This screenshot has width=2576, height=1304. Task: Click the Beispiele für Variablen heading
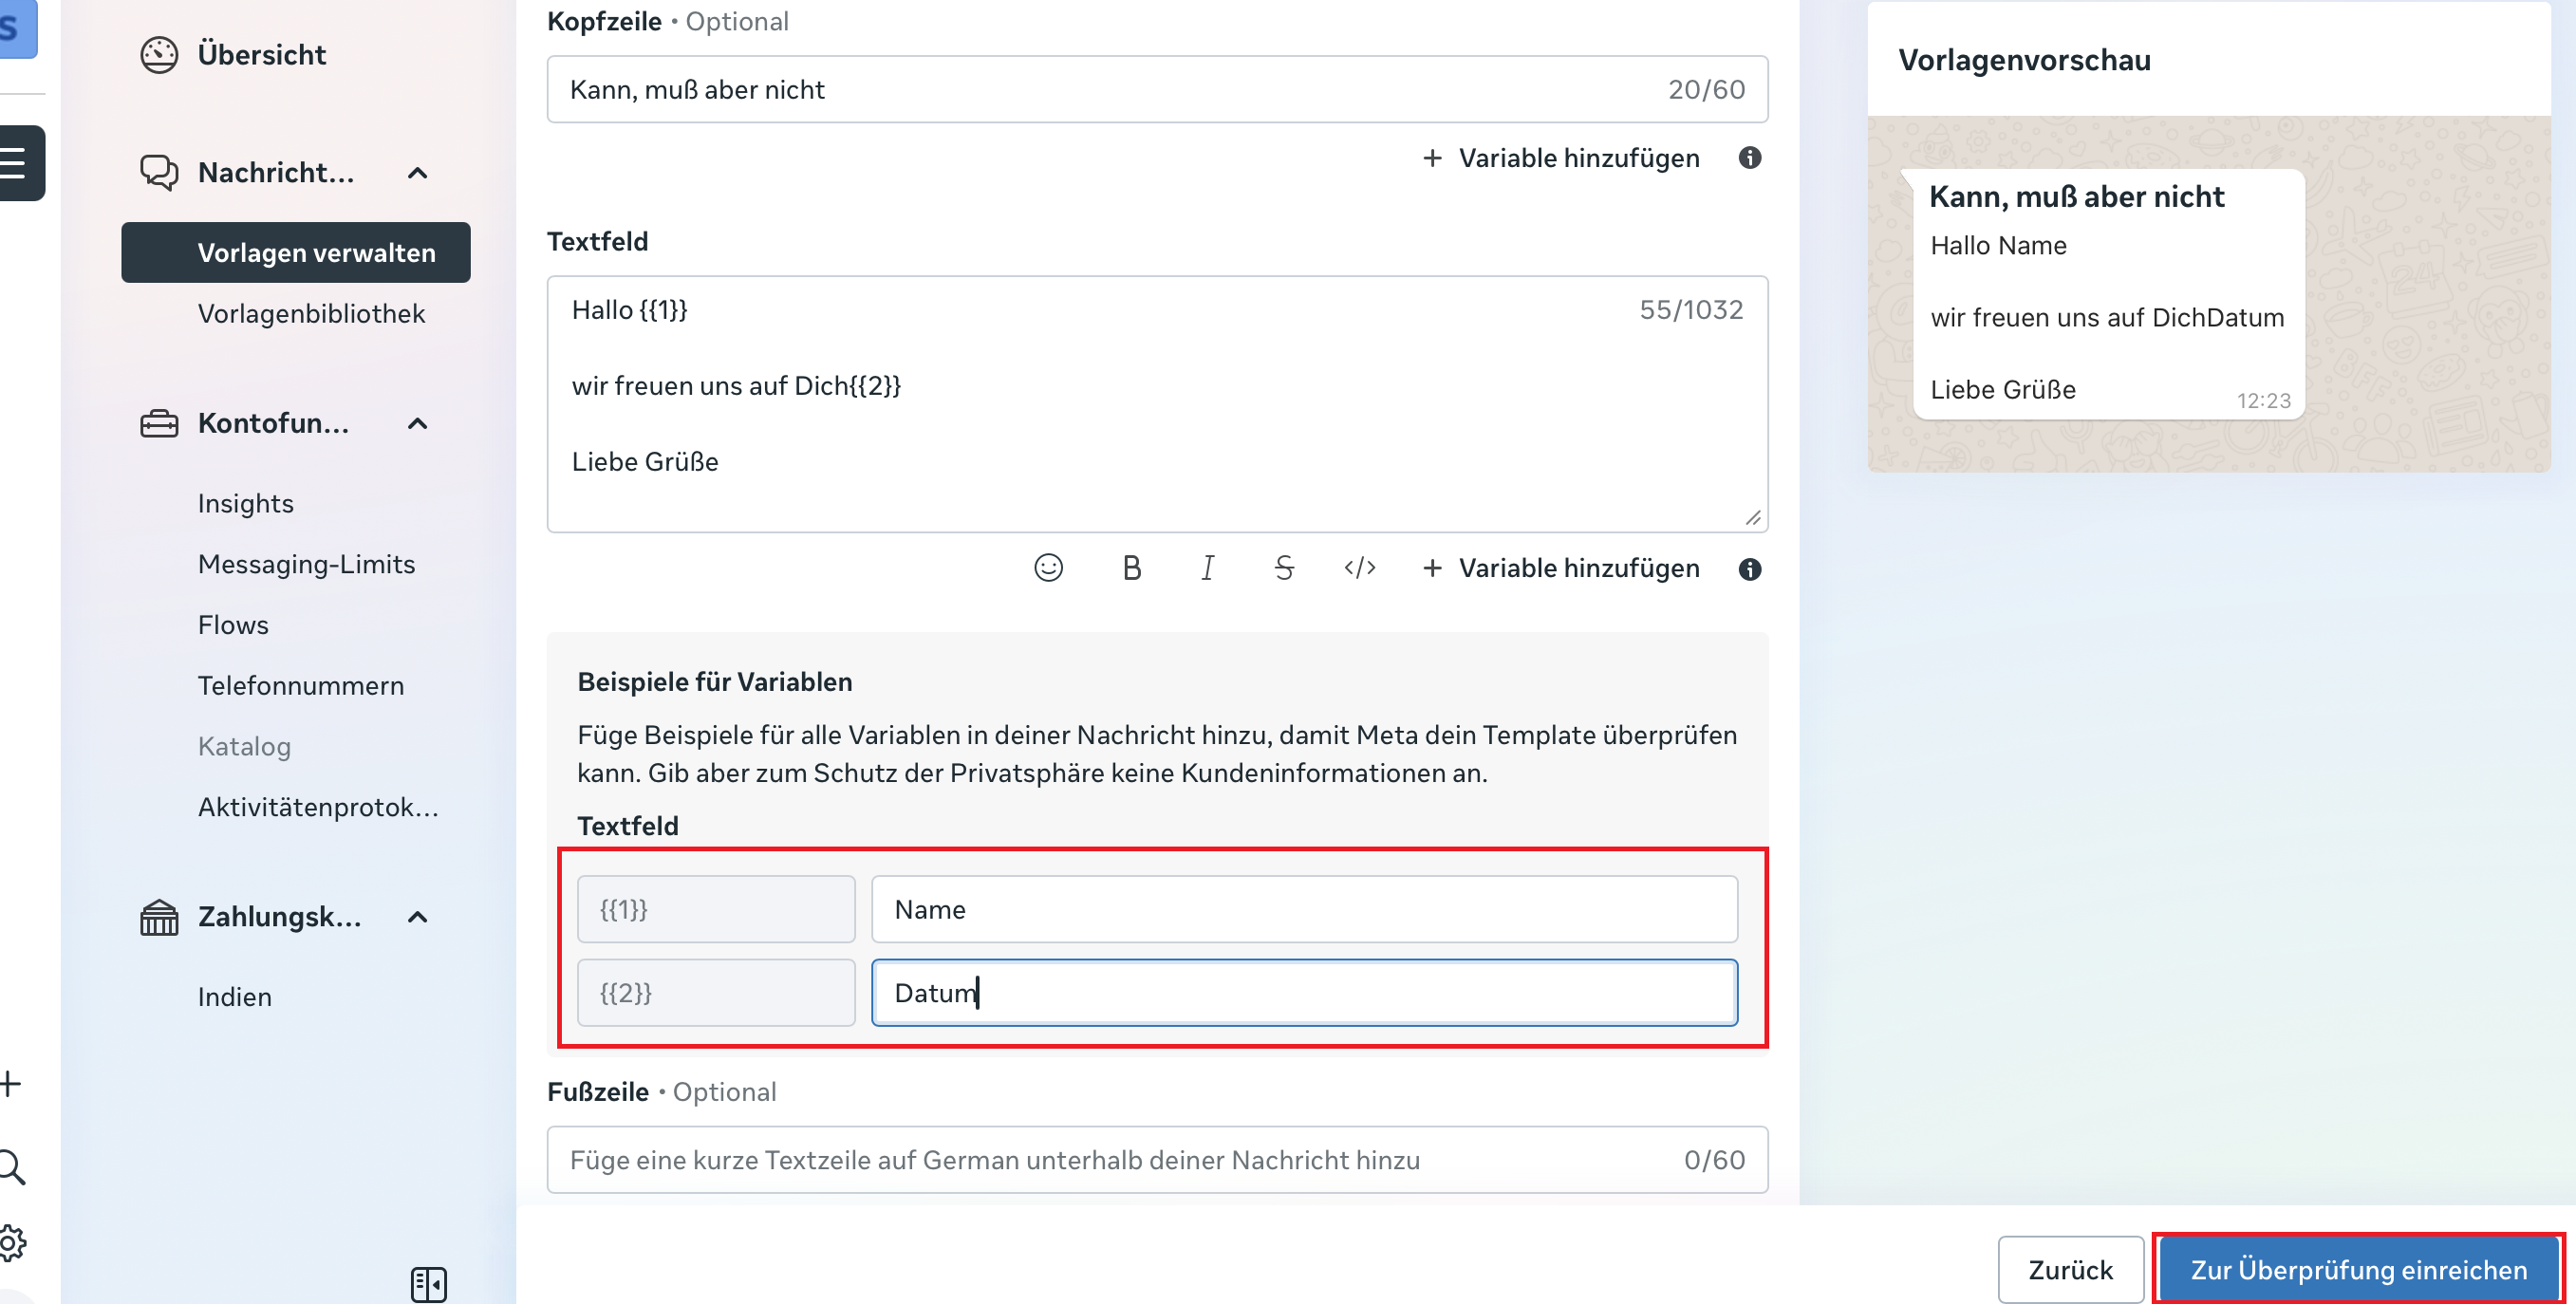point(714,682)
